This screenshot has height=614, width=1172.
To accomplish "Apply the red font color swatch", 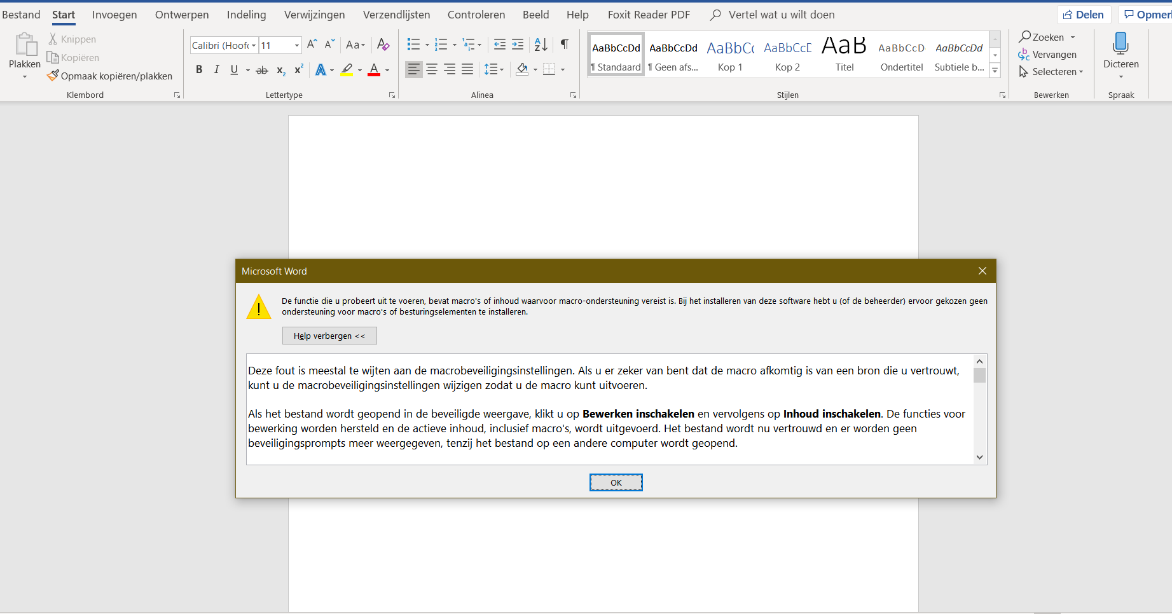I will tap(374, 69).
